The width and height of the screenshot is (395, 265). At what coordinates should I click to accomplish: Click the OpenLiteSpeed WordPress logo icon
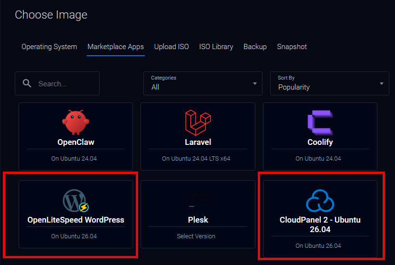pos(76,201)
